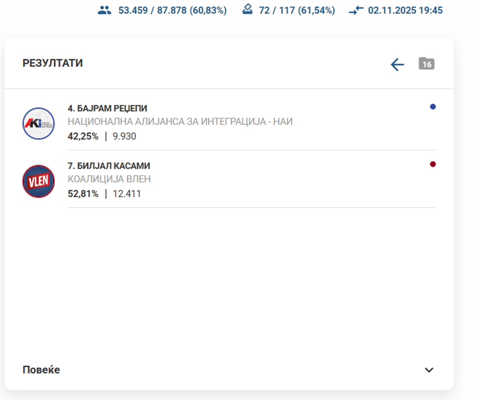Click the VLEN coalition logo
479x400 pixels.
pyautogui.click(x=39, y=181)
